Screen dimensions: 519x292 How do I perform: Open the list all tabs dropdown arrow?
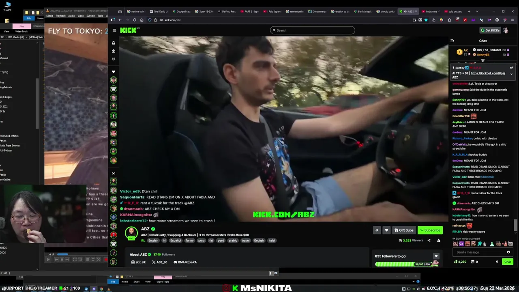tap(477, 11)
